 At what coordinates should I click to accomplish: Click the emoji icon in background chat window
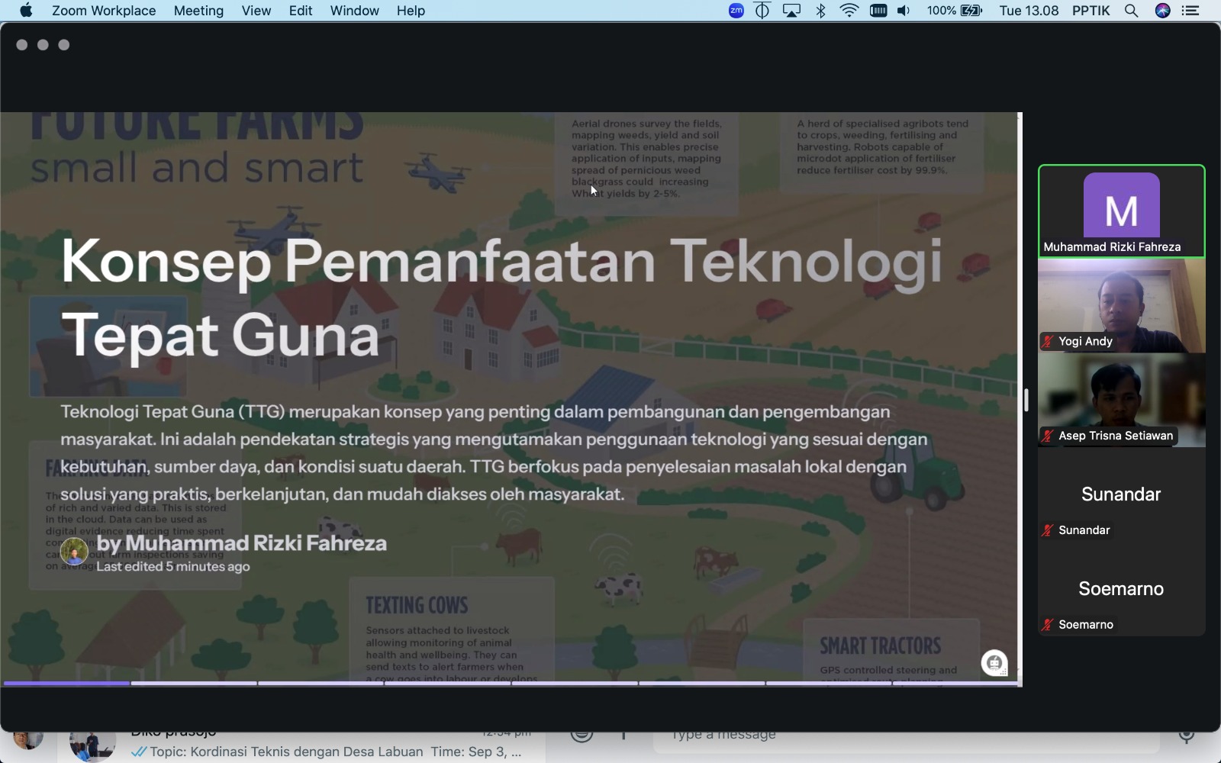[x=582, y=736]
